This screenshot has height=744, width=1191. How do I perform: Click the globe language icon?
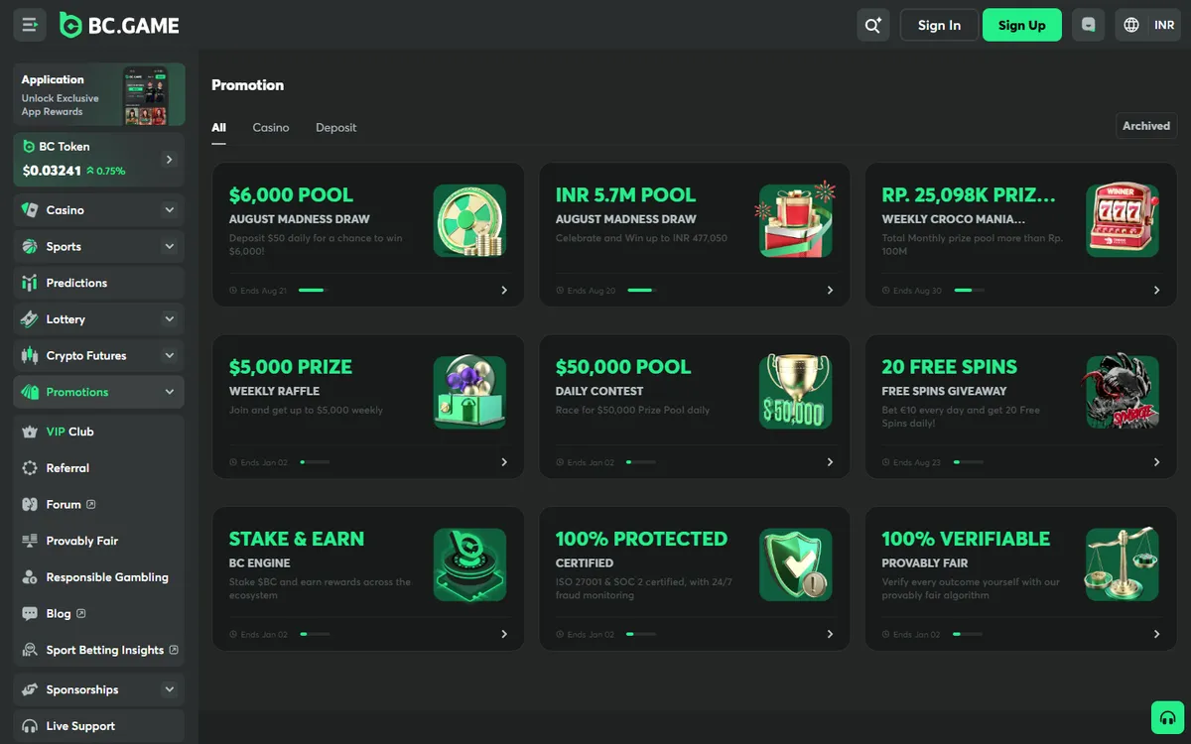1131,25
